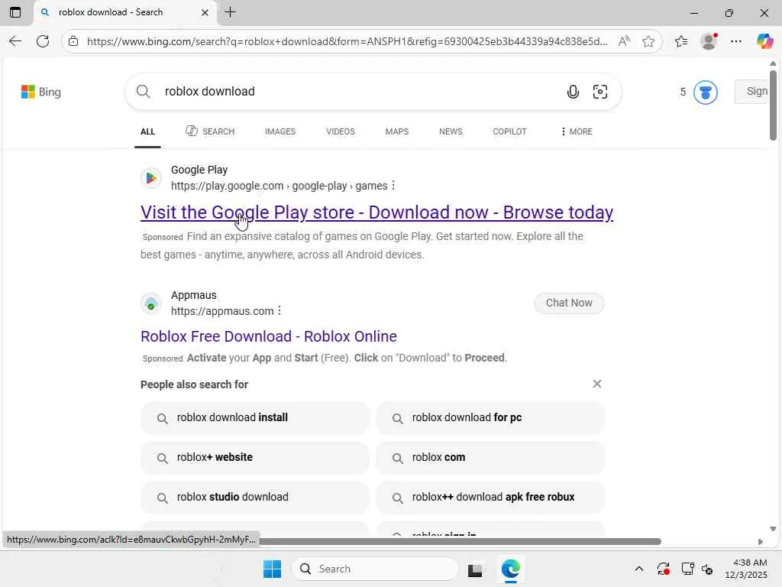Switch to the SEARCH tab
Viewport: 782px width, 587px height.
click(211, 131)
